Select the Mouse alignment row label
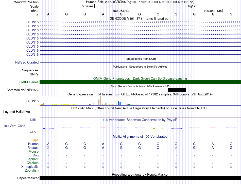Screen dimensions: 241x184 33,152
